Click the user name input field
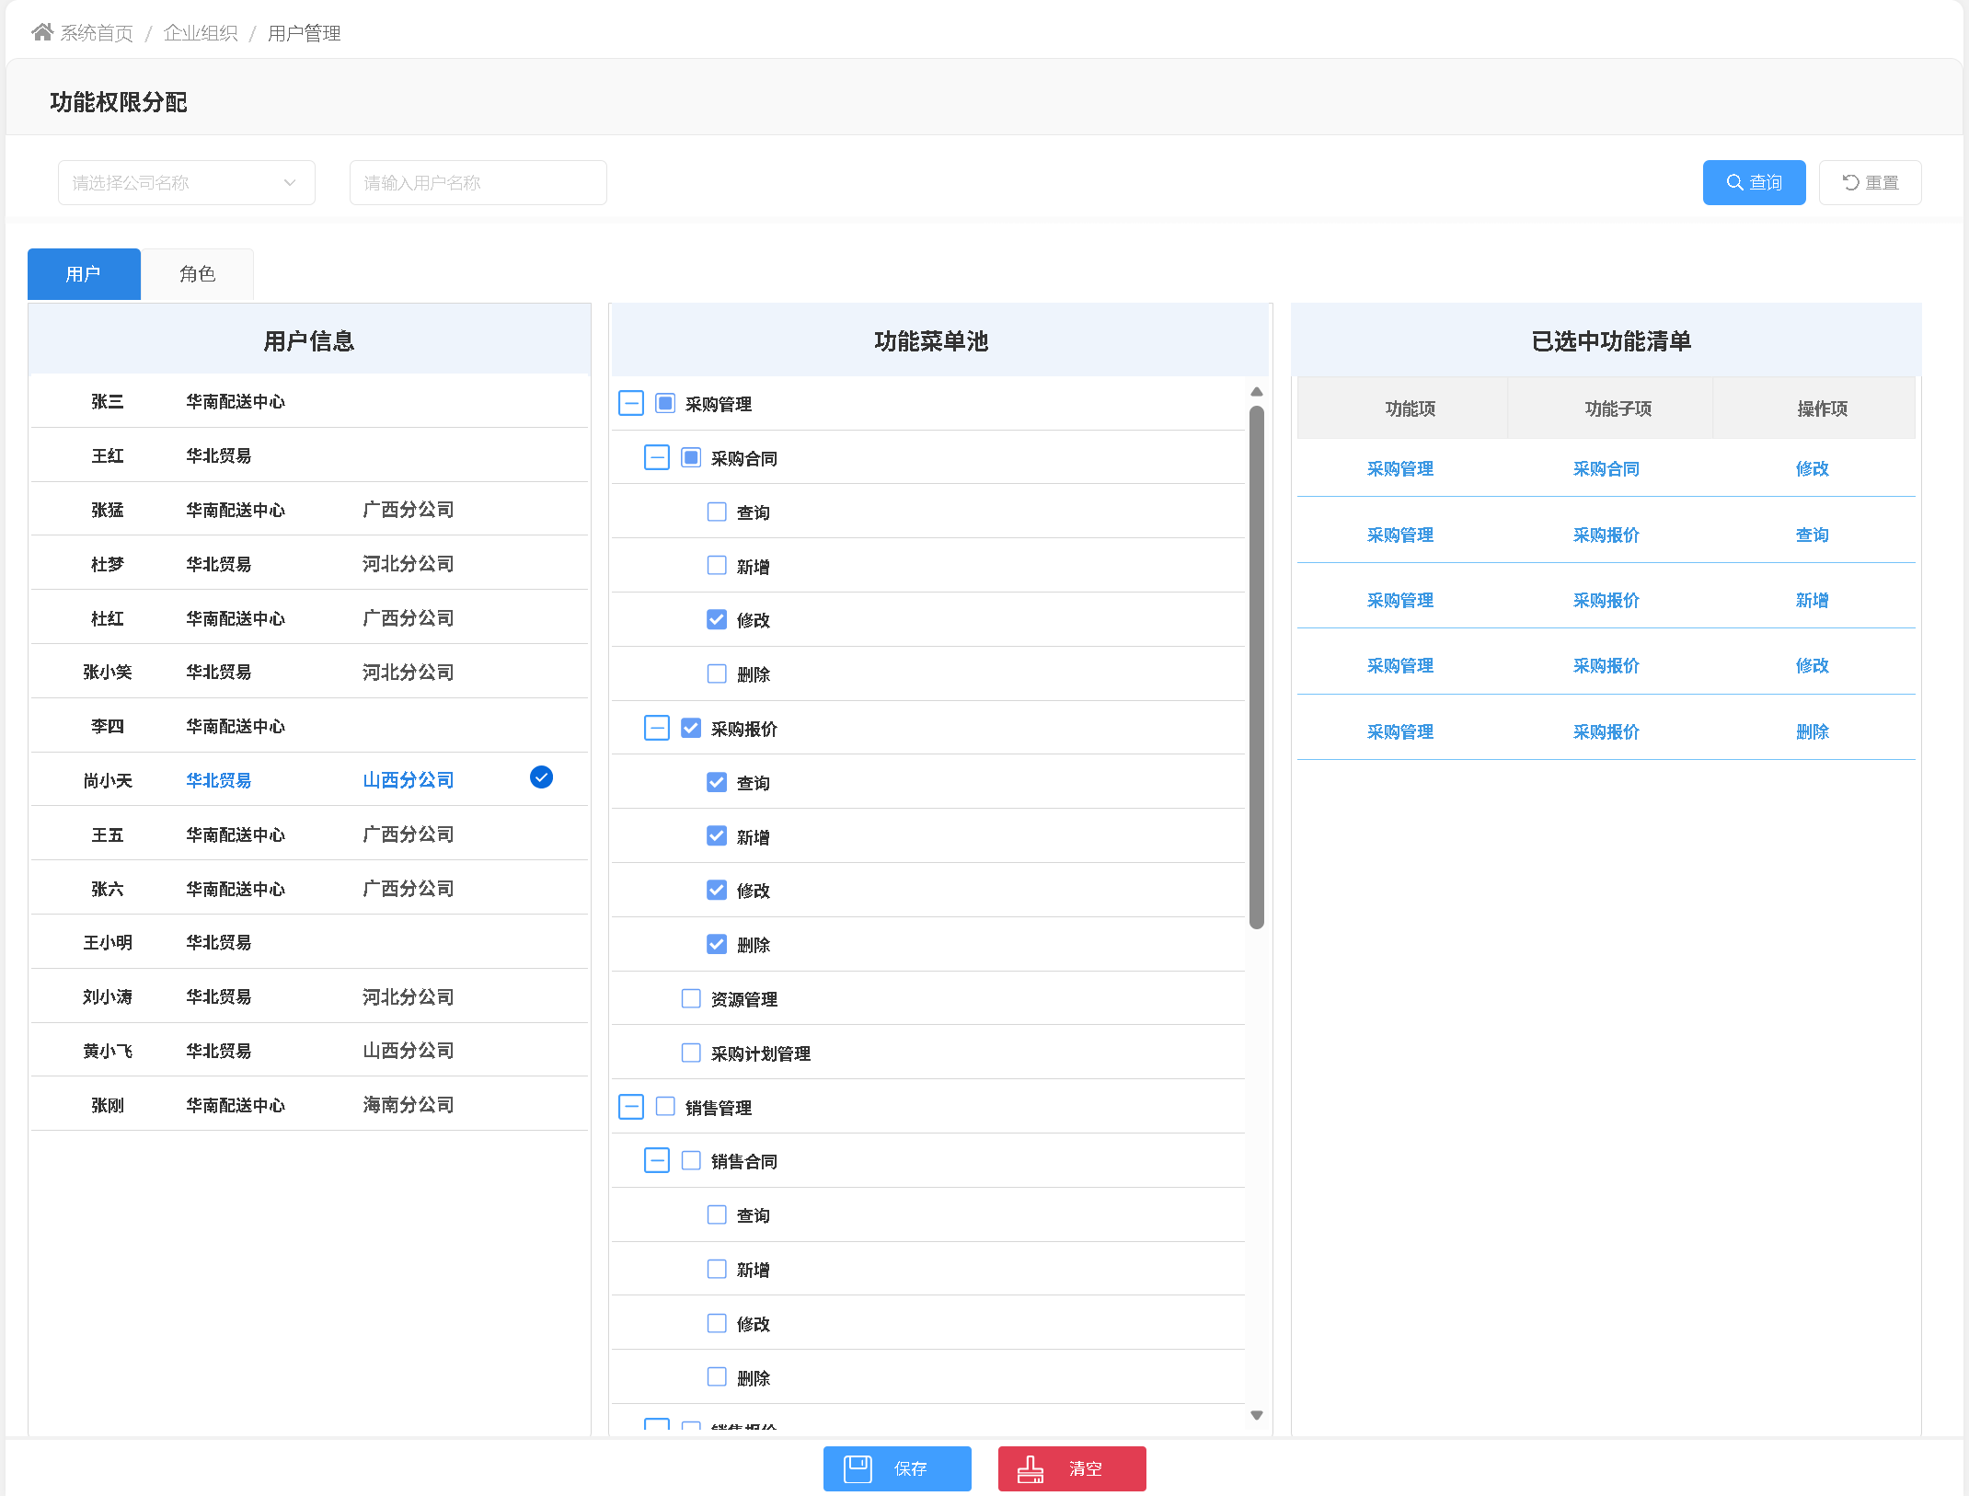Viewport: 1969px width, 1496px height. [478, 182]
